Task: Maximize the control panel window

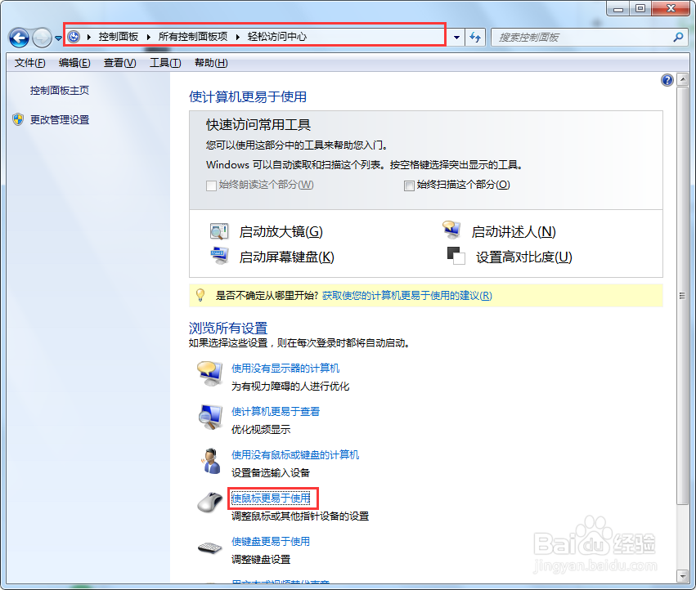Action: pos(640,9)
